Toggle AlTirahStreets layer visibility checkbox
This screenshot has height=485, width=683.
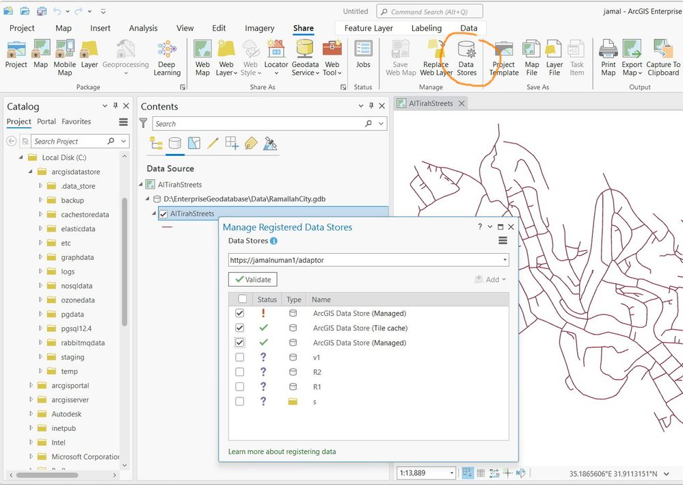(163, 213)
